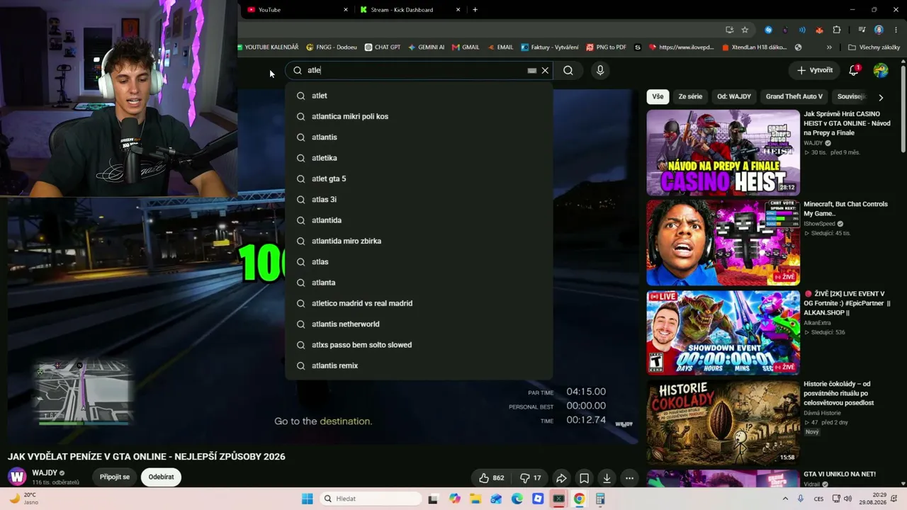The height and width of the screenshot is (510, 907).
Task: Show more filter chips with right arrow
Action: (x=881, y=97)
